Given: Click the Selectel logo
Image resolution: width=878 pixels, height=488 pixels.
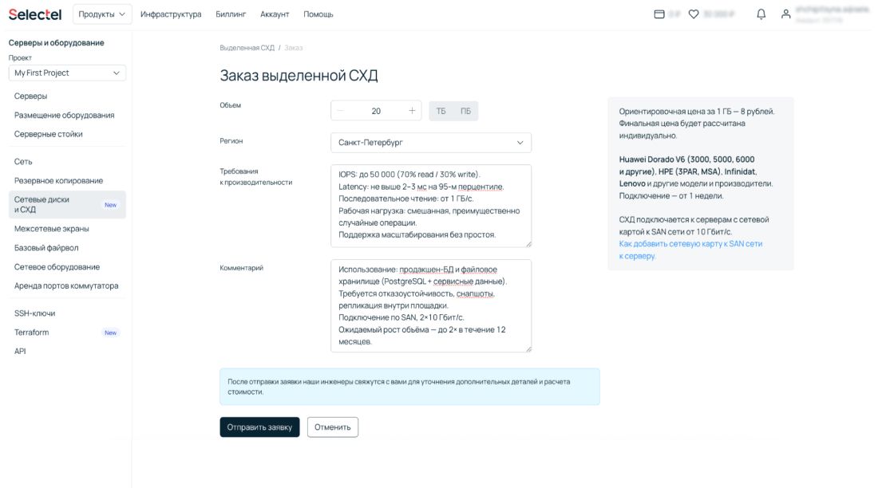Looking at the screenshot, I should pyautogui.click(x=35, y=14).
